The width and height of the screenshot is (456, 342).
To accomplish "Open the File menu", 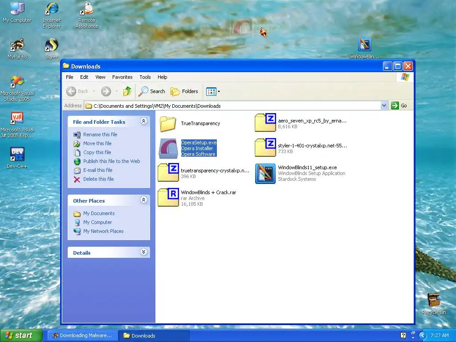I will tap(69, 77).
